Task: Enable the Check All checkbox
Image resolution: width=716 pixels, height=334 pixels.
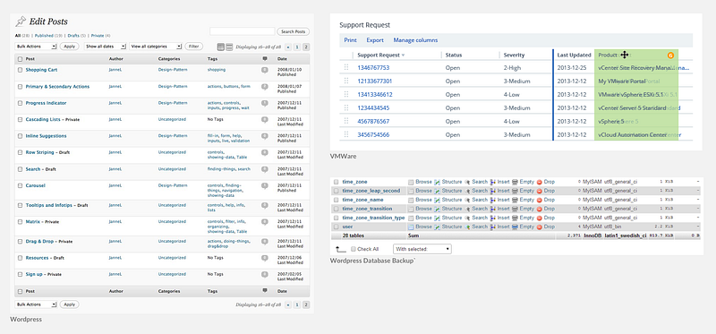Action: click(354, 249)
